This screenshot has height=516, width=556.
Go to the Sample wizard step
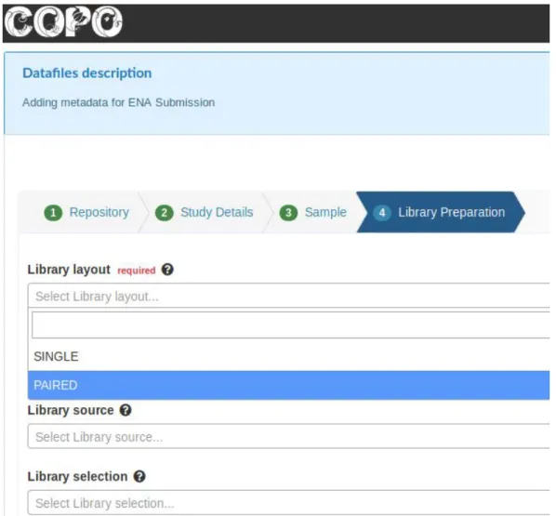coord(325,212)
